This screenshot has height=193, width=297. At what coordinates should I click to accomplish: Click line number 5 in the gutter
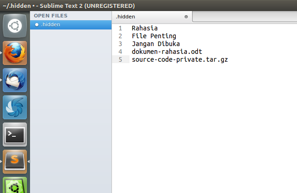(x=120, y=59)
